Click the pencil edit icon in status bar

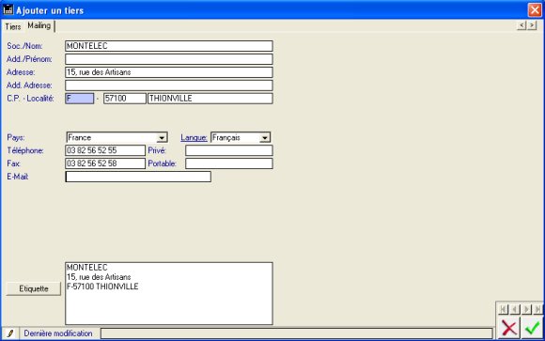[10, 333]
